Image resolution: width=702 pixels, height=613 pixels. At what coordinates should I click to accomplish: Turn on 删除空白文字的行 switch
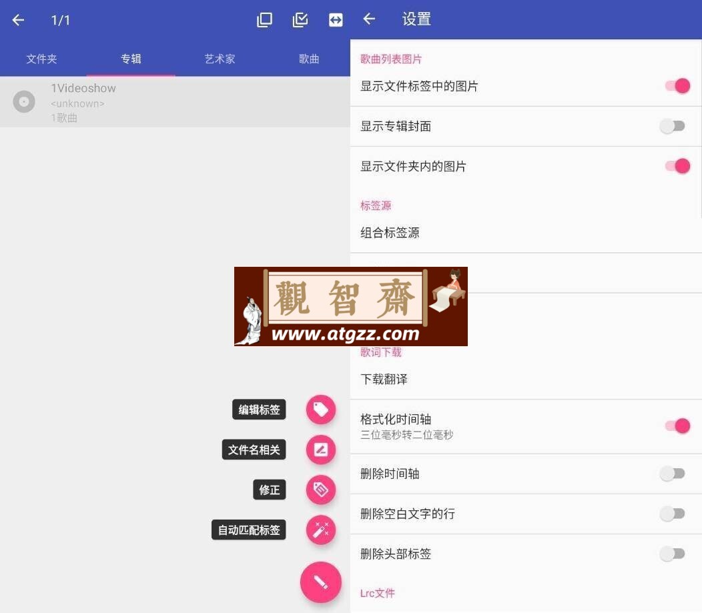coord(672,514)
